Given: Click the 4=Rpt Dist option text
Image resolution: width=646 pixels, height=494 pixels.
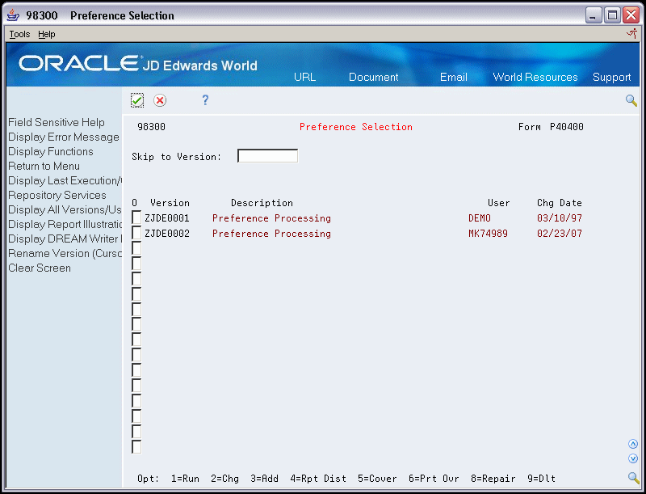Looking at the screenshot, I should click(x=318, y=479).
